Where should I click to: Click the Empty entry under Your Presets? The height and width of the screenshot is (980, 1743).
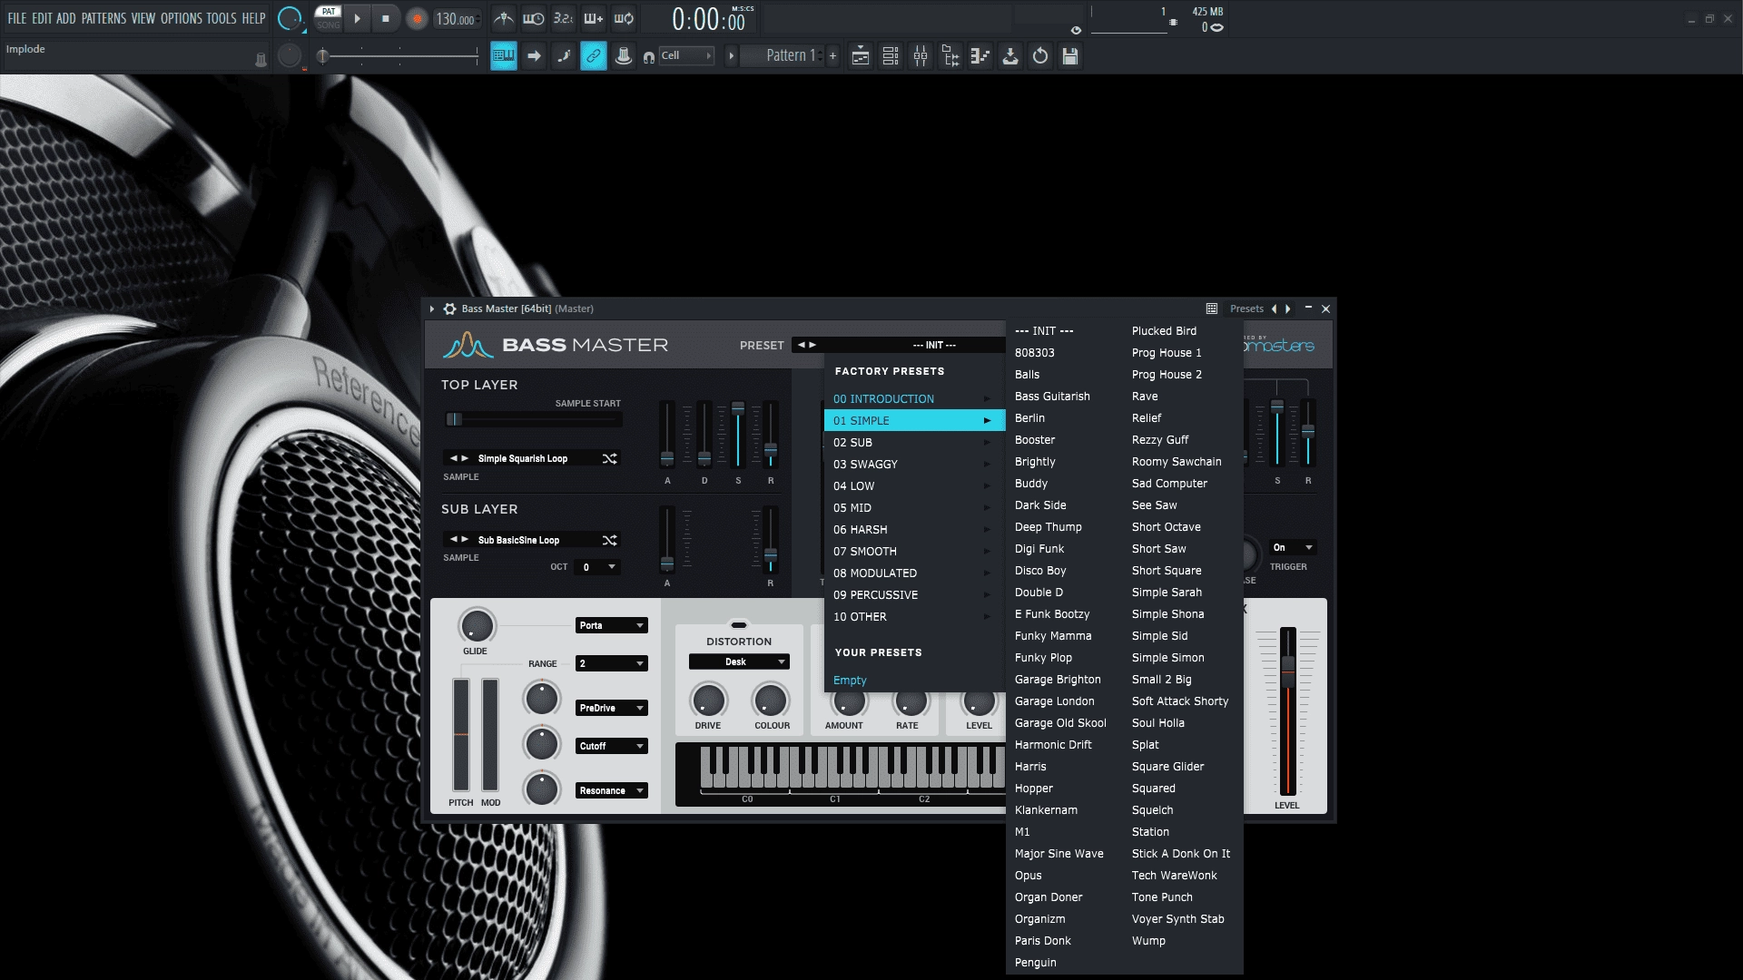tap(850, 681)
